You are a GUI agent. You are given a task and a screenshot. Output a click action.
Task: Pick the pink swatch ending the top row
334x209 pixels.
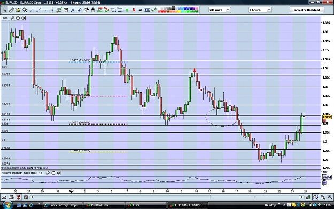pyautogui.click(x=197, y=9)
